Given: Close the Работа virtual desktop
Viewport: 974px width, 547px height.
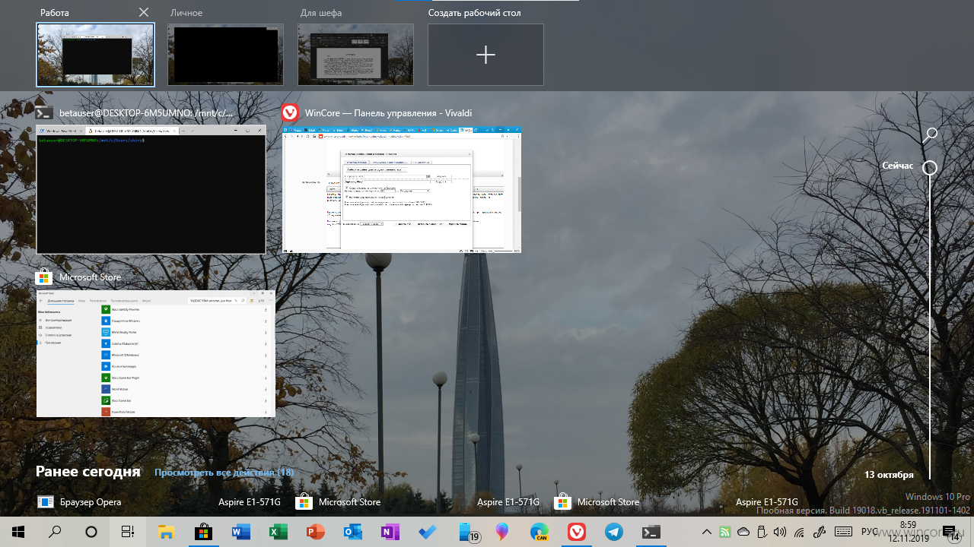Looking at the screenshot, I should [x=144, y=12].
